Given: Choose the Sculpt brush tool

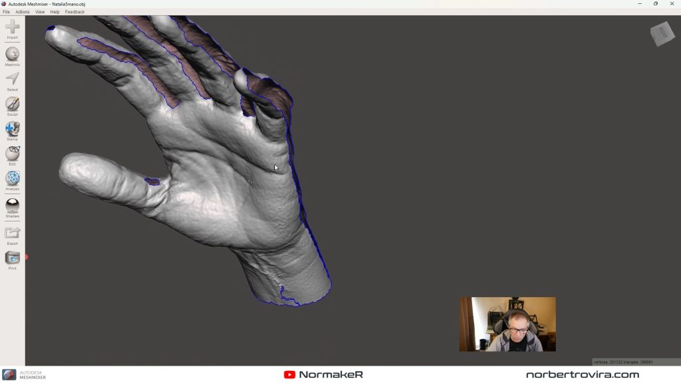Looking at the screenshot, I should coord(12,104).
